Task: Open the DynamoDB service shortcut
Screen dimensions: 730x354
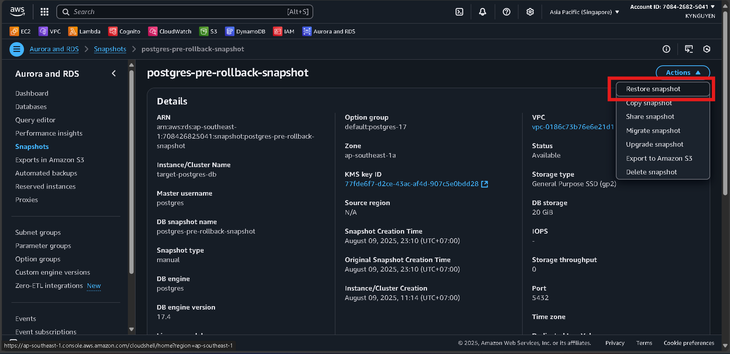Action: (x=245, y=31)
